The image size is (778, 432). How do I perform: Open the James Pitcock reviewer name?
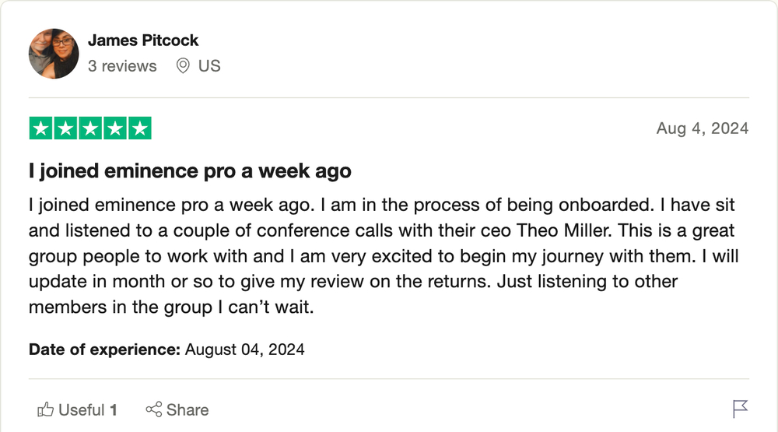point(143,40)
